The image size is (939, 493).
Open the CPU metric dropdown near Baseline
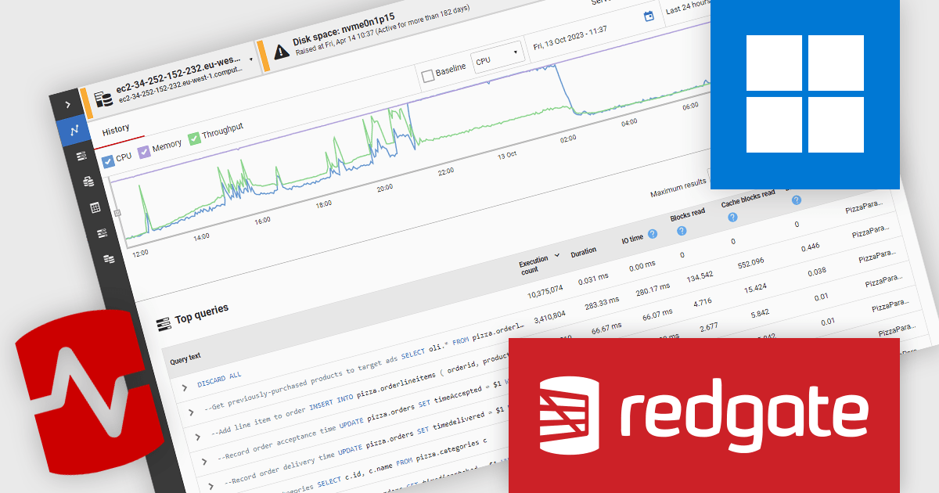point(498,57)
